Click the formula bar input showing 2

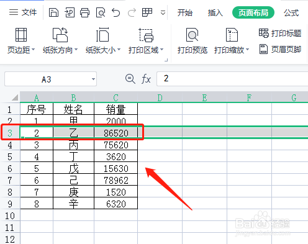232,79
